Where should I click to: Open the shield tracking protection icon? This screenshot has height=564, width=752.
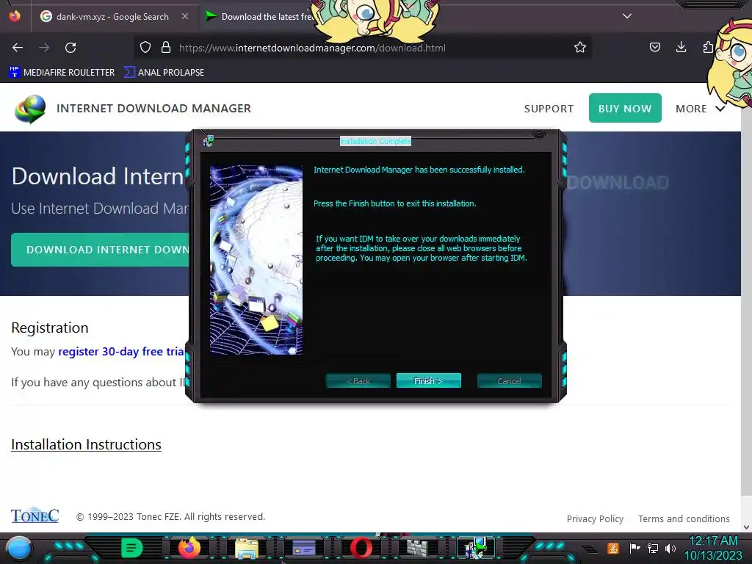(x=145, y=48)
